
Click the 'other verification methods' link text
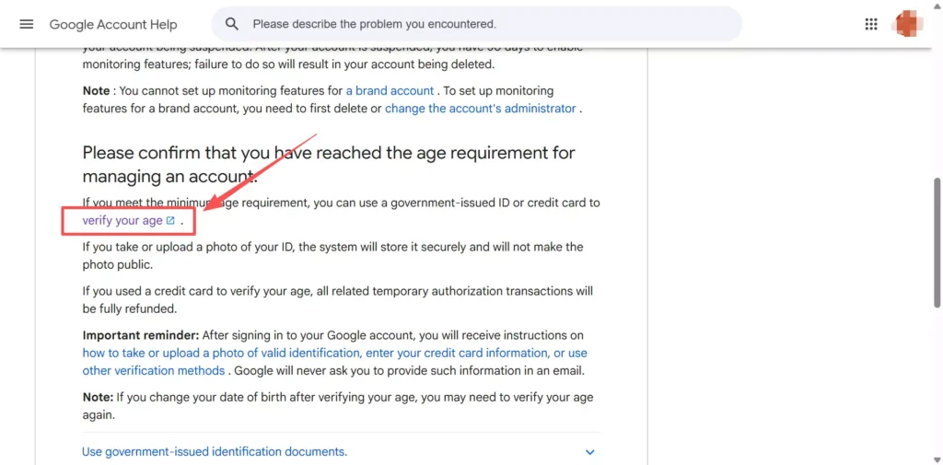point(153,370)
